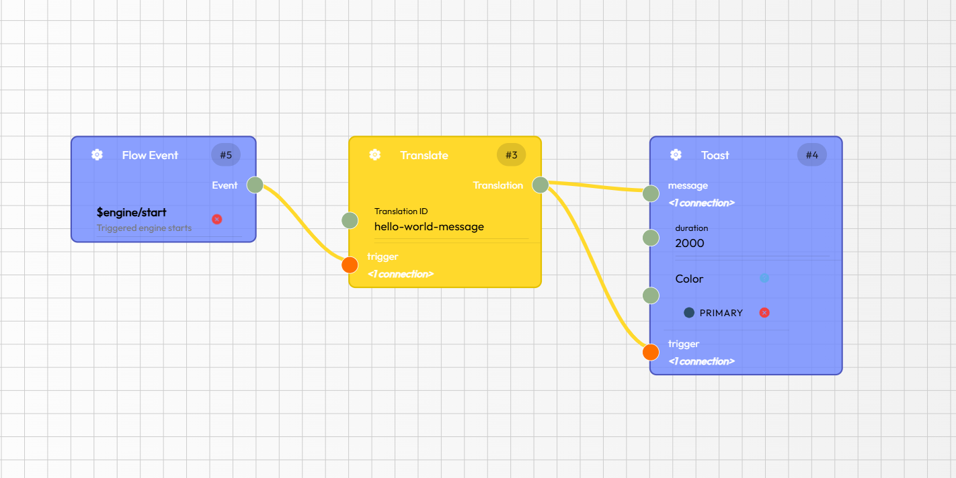The image size is (956, 478).
Task: Select the Translation ID input port
Action: 350,220
